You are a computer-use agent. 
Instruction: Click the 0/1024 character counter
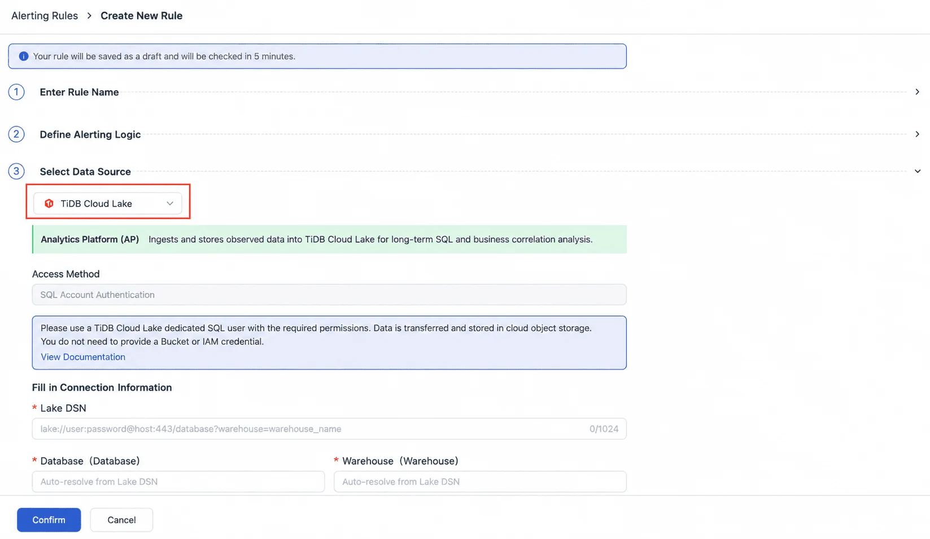[x=604, y=429]
